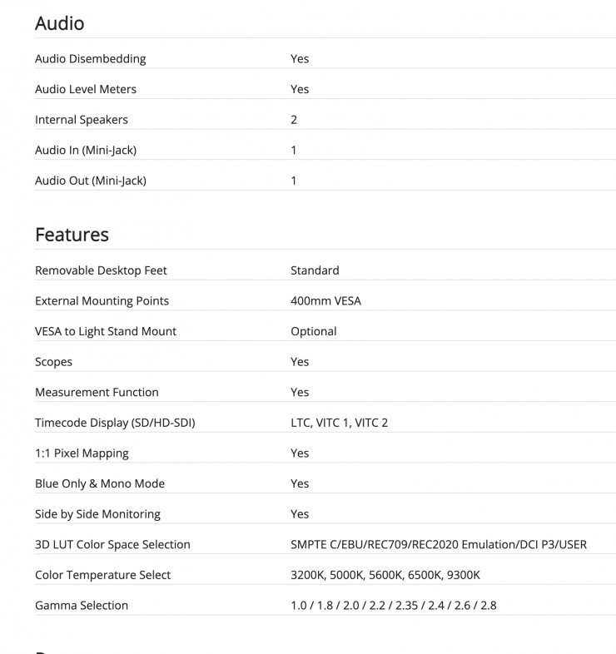Click the Features section heading
This screenshot has width=616, height=654.
(72, 235)
